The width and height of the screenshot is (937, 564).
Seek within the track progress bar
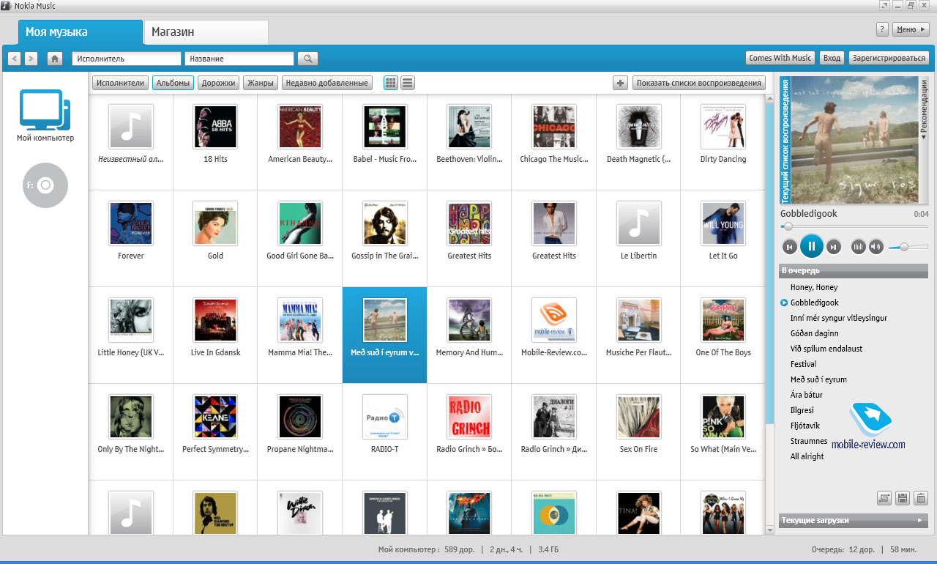854,226
